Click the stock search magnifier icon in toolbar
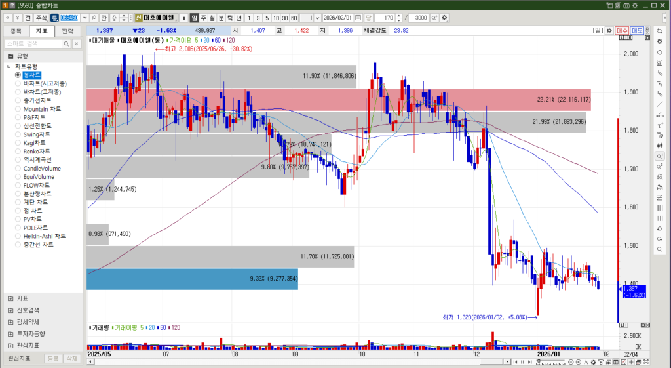671x368 pixels. click(x=94, y=17)
